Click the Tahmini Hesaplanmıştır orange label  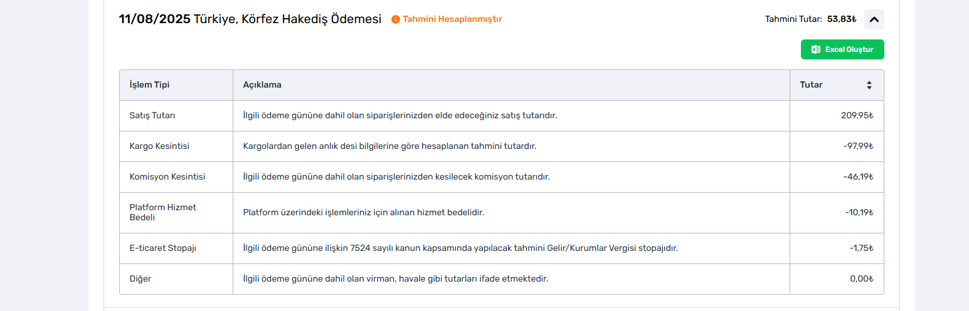(x=452, y=19)
